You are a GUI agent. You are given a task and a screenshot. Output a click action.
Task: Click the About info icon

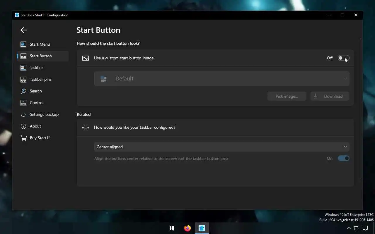pyautogui.click(x=23, y=126)
